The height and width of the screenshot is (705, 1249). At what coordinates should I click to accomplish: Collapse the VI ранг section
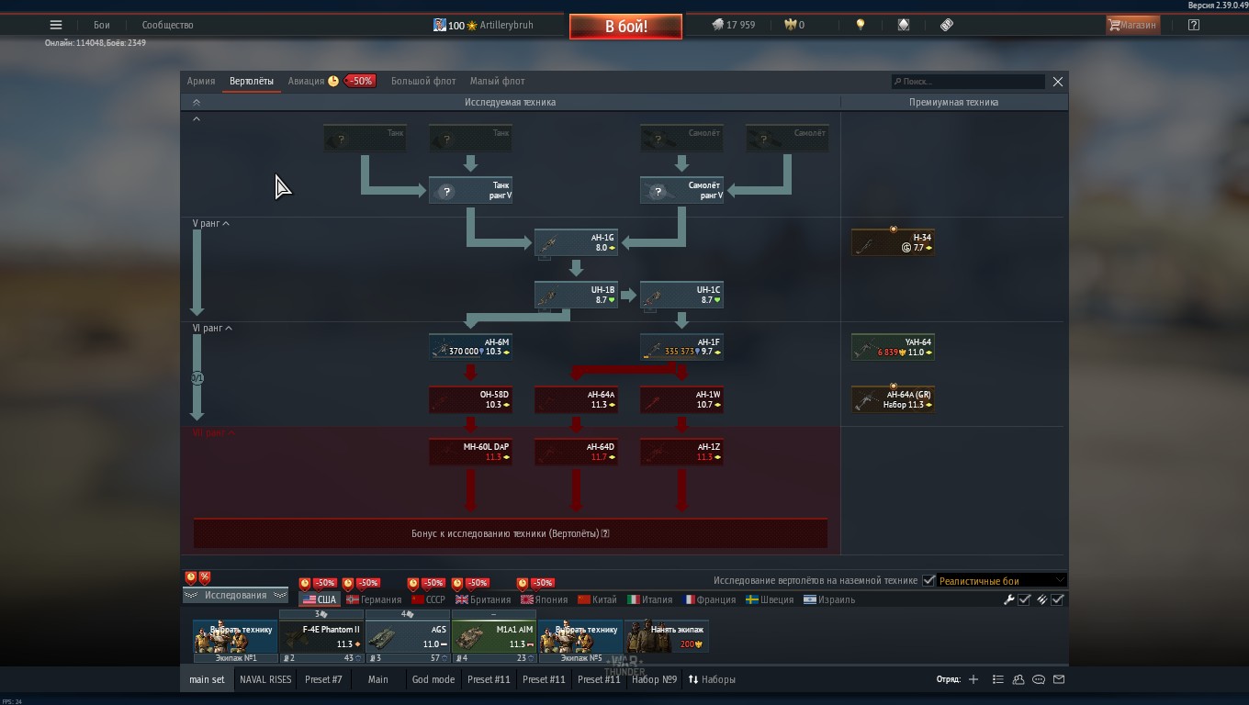point(212,328)
